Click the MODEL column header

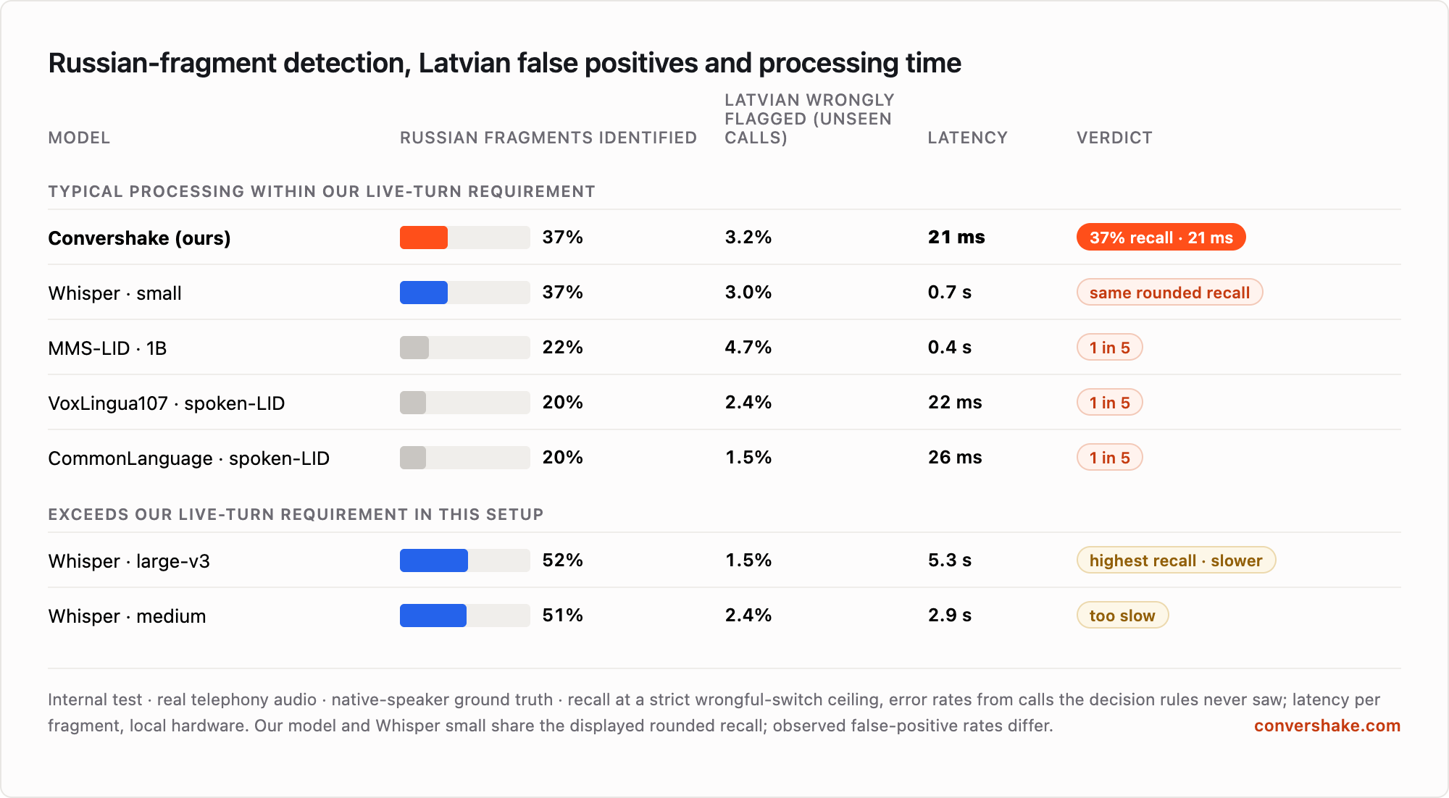(x=79, y=138)
